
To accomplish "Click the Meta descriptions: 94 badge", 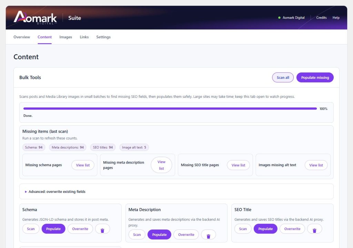I will tap(68, 147).
